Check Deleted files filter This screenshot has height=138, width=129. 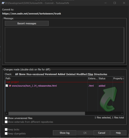point(71,74)
